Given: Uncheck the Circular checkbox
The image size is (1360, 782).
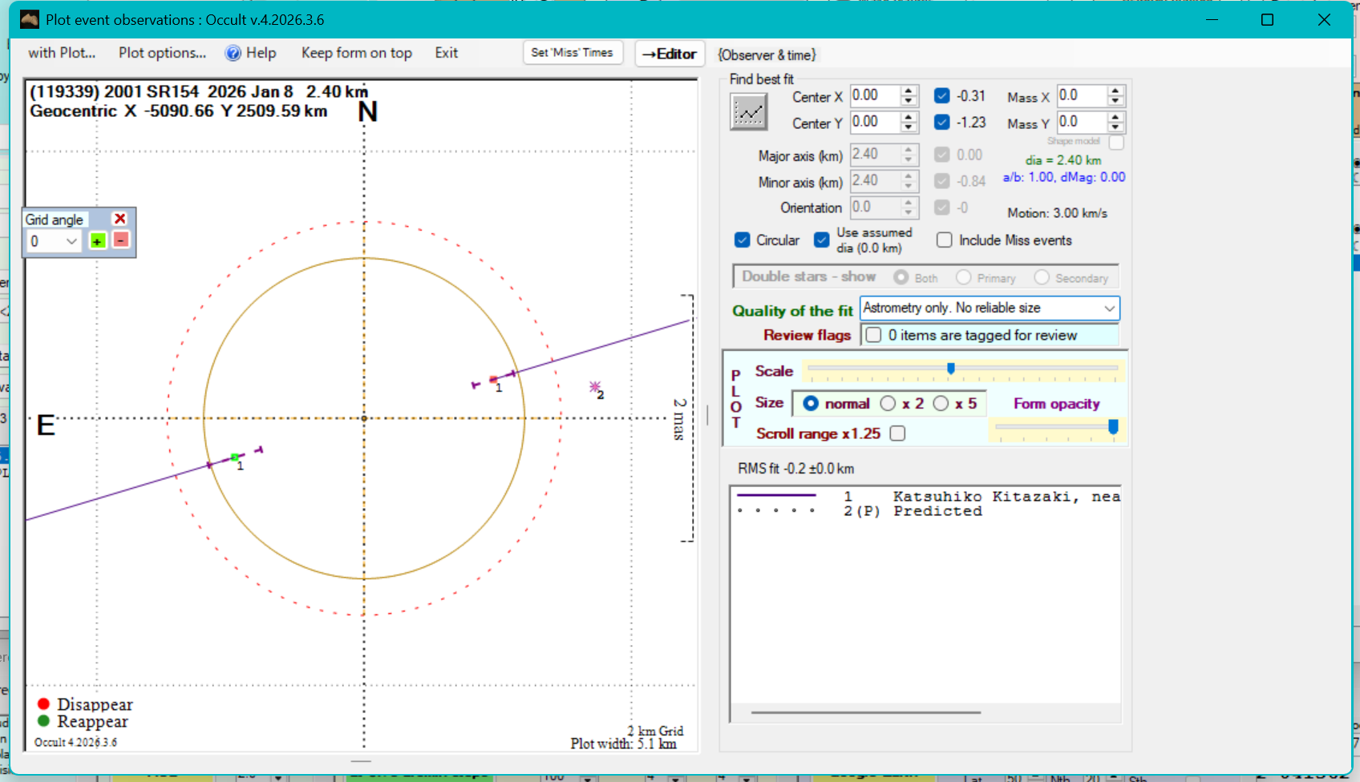Looking at the screenshot, I should click(x=743, y=240).
